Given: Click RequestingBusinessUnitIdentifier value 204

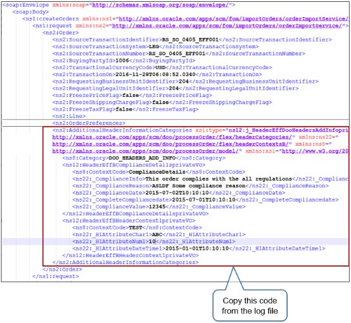Looking at the screenshot, I should coord(184,81).
